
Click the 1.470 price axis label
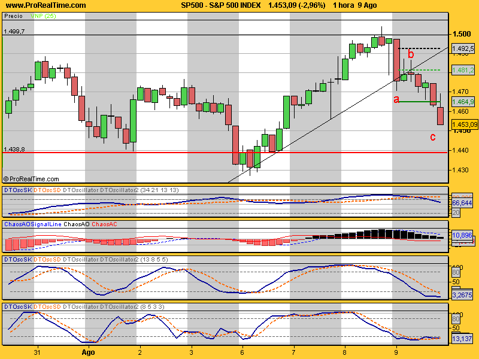[460, 92]
